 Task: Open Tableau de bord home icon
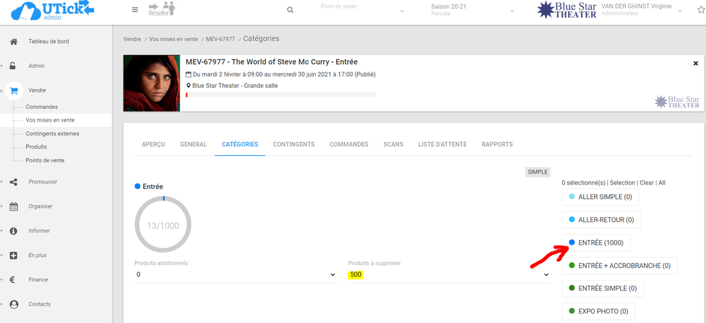(13, 42)
